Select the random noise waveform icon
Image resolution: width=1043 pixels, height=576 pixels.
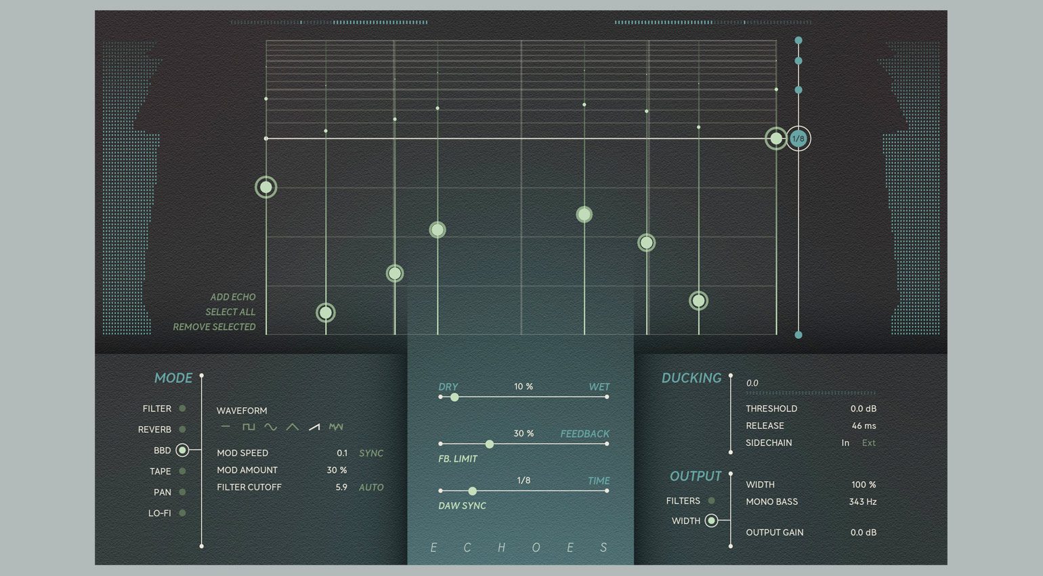336,427
